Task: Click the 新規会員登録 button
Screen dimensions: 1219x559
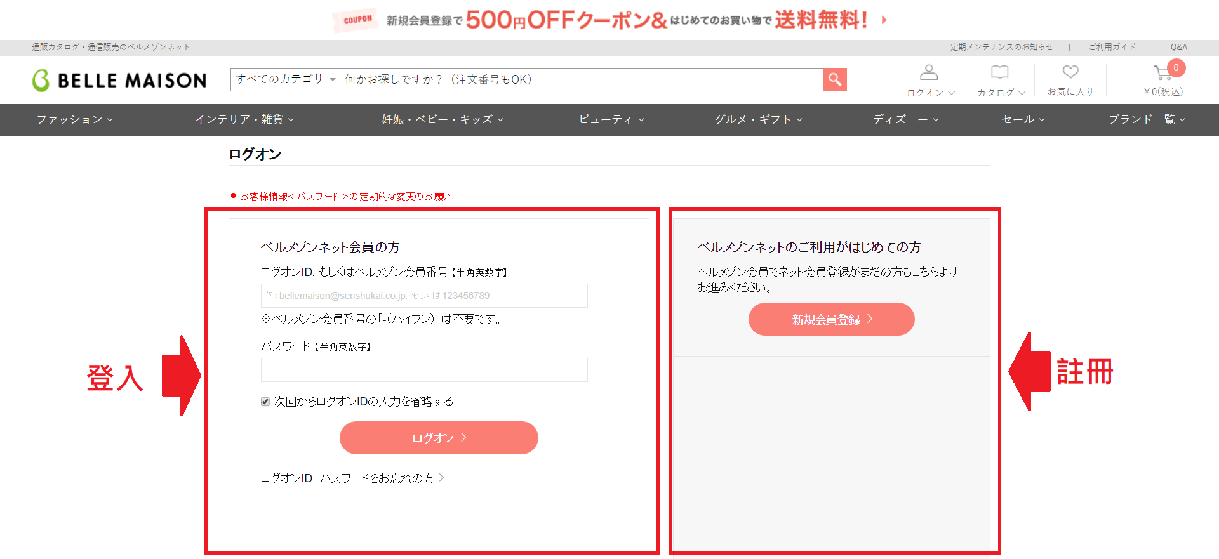Action: (831, 319)
